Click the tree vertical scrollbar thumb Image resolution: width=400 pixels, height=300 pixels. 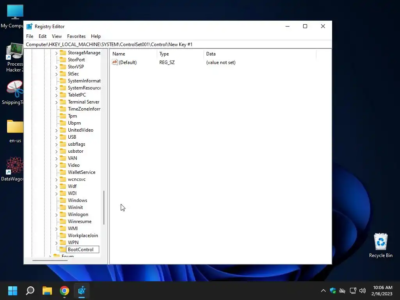tap(104, 208)
